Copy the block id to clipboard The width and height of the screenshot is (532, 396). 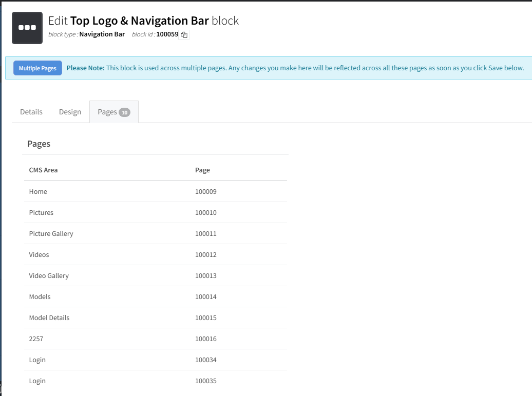pyautogui.click(x=184, y=35)
